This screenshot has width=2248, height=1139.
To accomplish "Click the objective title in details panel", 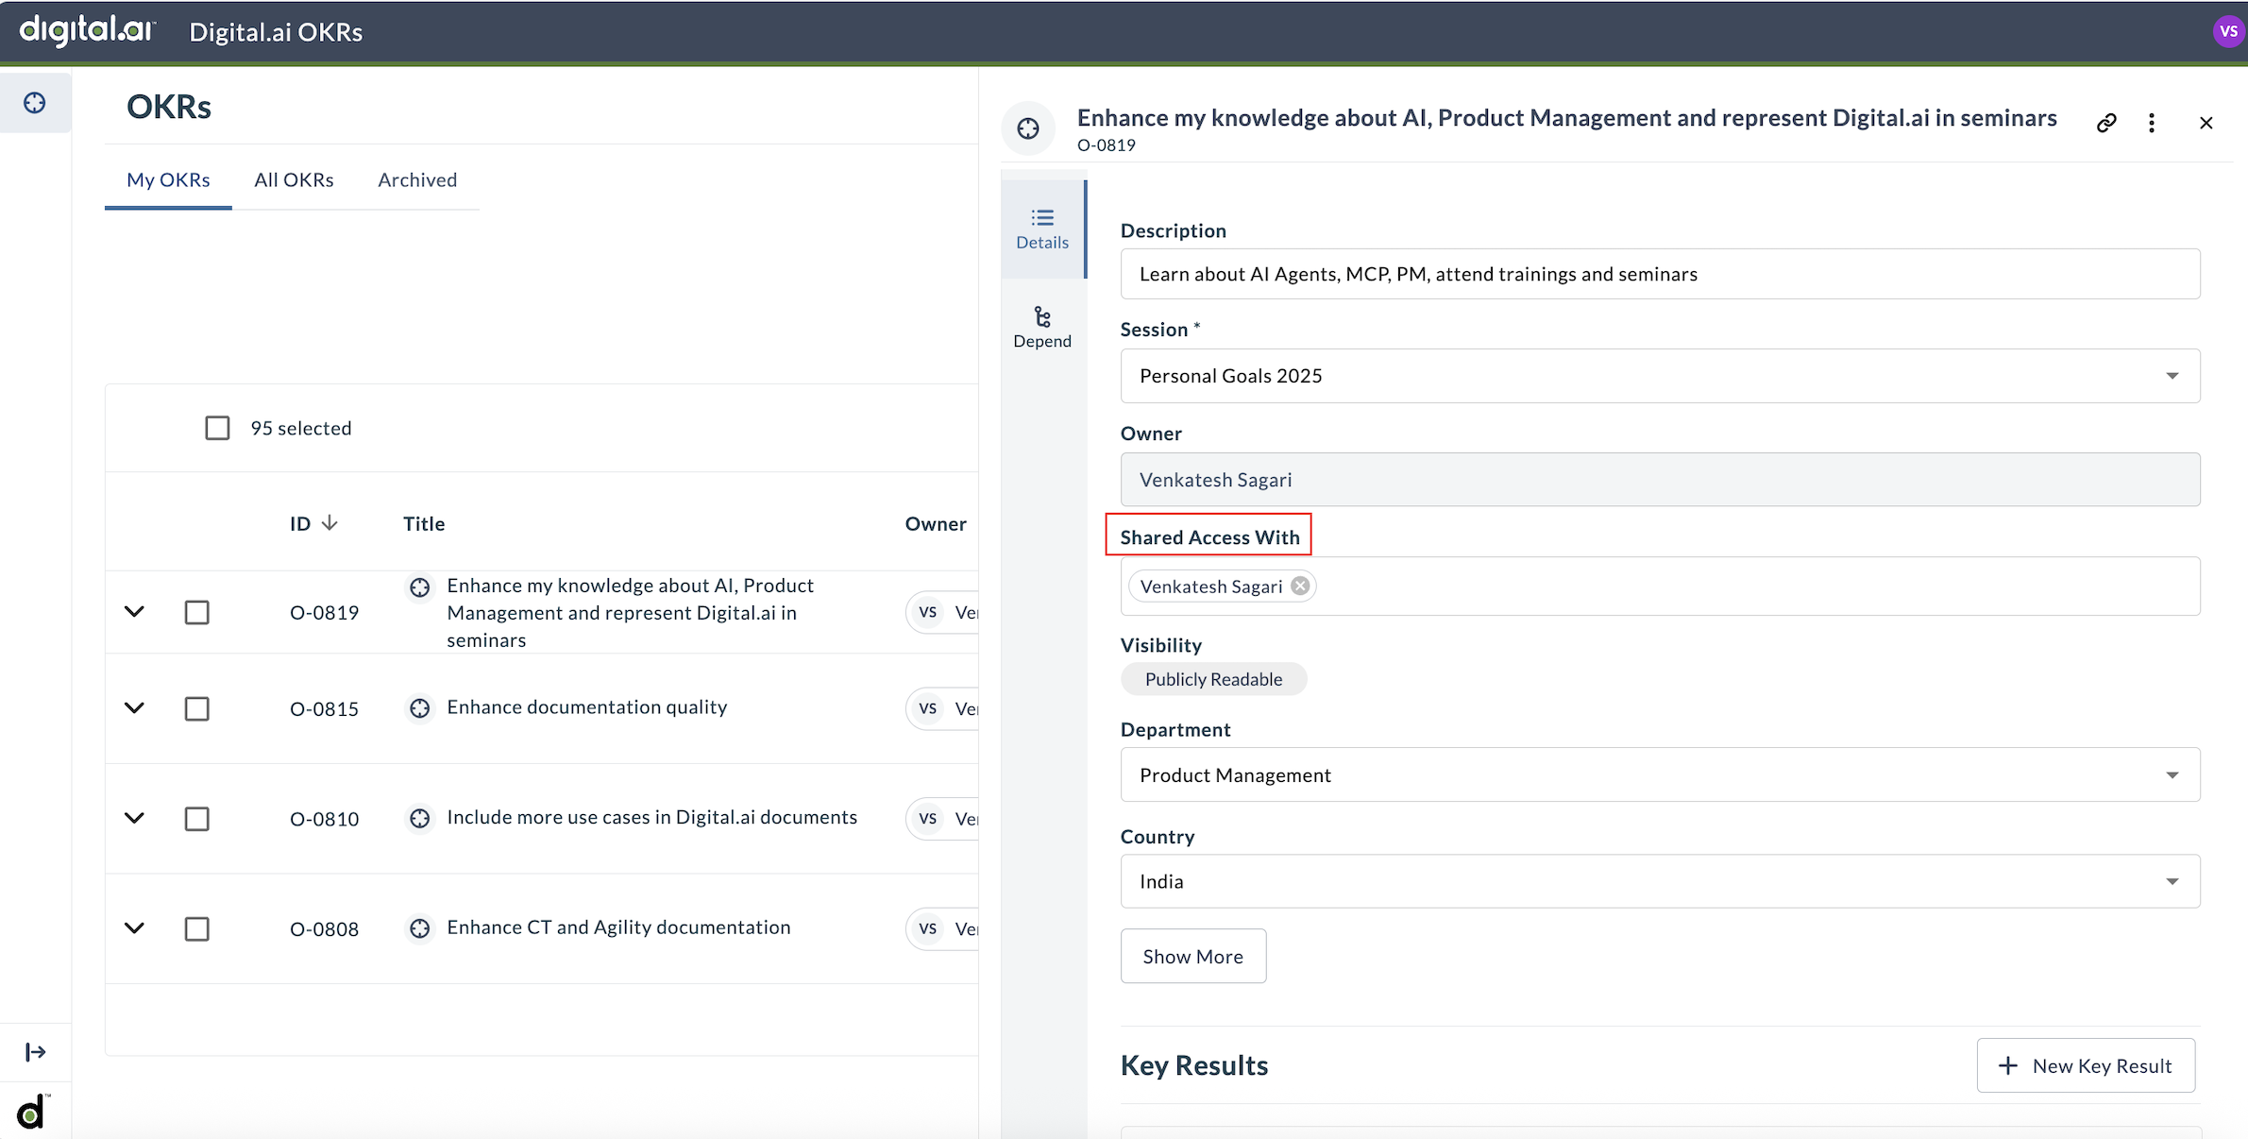I will [x=1566, y=117].
